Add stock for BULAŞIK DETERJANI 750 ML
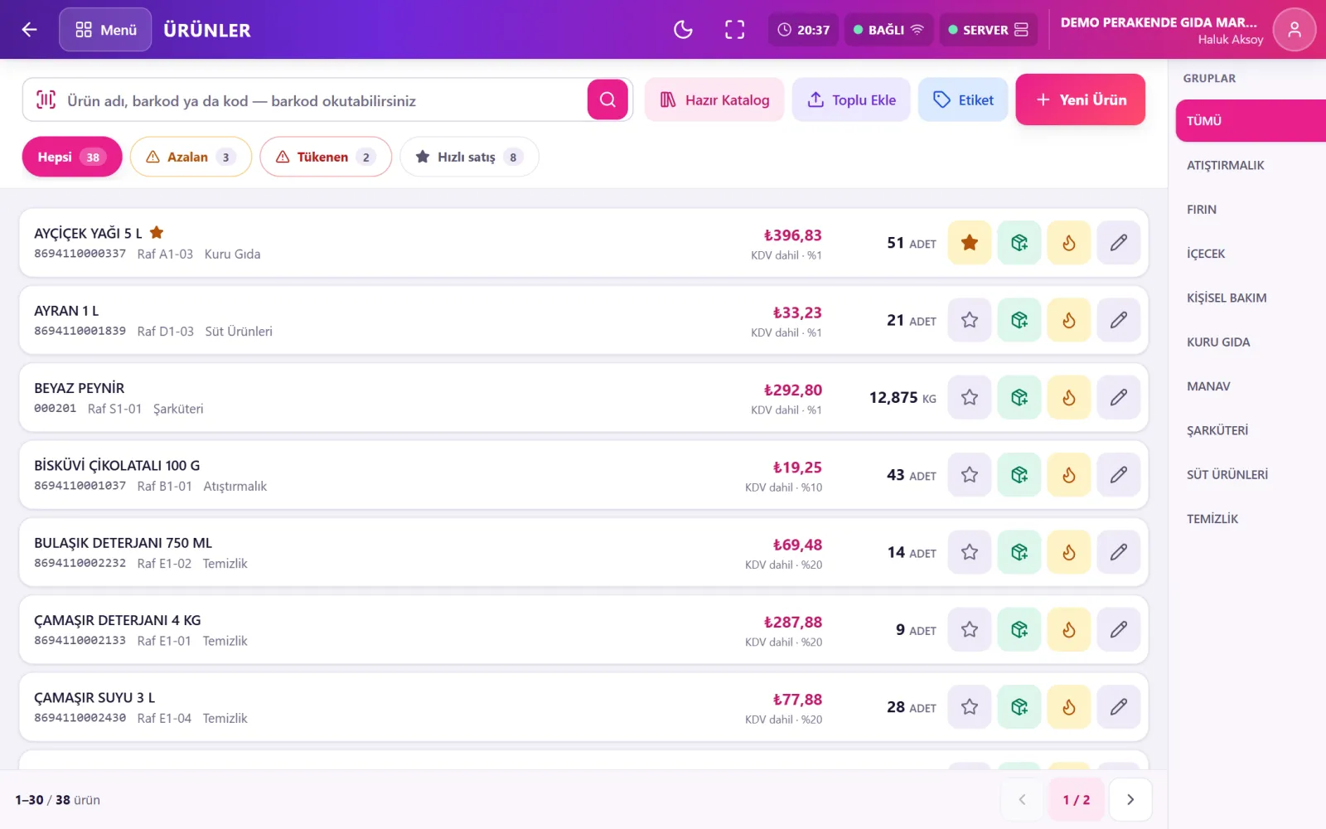1326x829 pixels. [x=1019, y=552]
